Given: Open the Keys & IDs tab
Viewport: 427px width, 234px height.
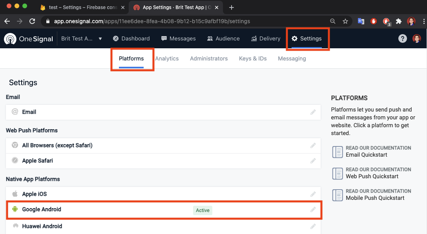Looking at the screenshot, I should click(x=253, y=58).
